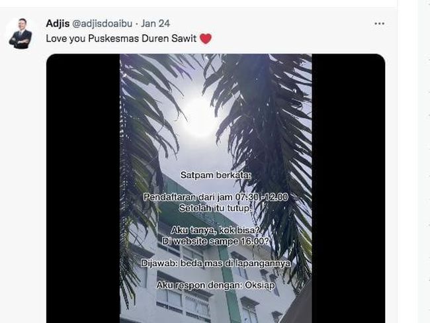Open the palm tree video media
This screenshot has height=323, width=430.
[216, 188]
